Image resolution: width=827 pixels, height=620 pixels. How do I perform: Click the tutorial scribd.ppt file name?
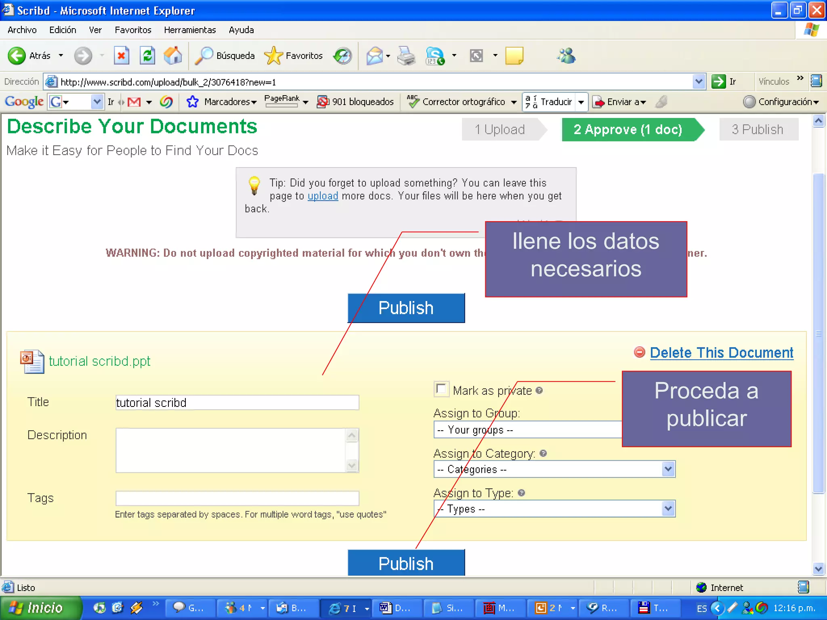pos(99,361)
